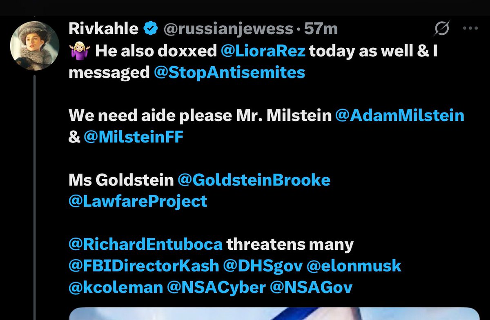Open the @MilsteinFF mention
The height and width of the screenshot is (320, 490).
(134, 137)
